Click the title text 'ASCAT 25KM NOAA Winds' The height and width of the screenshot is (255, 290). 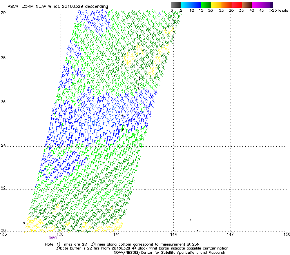pyautogui.click(x=34, y=6)
